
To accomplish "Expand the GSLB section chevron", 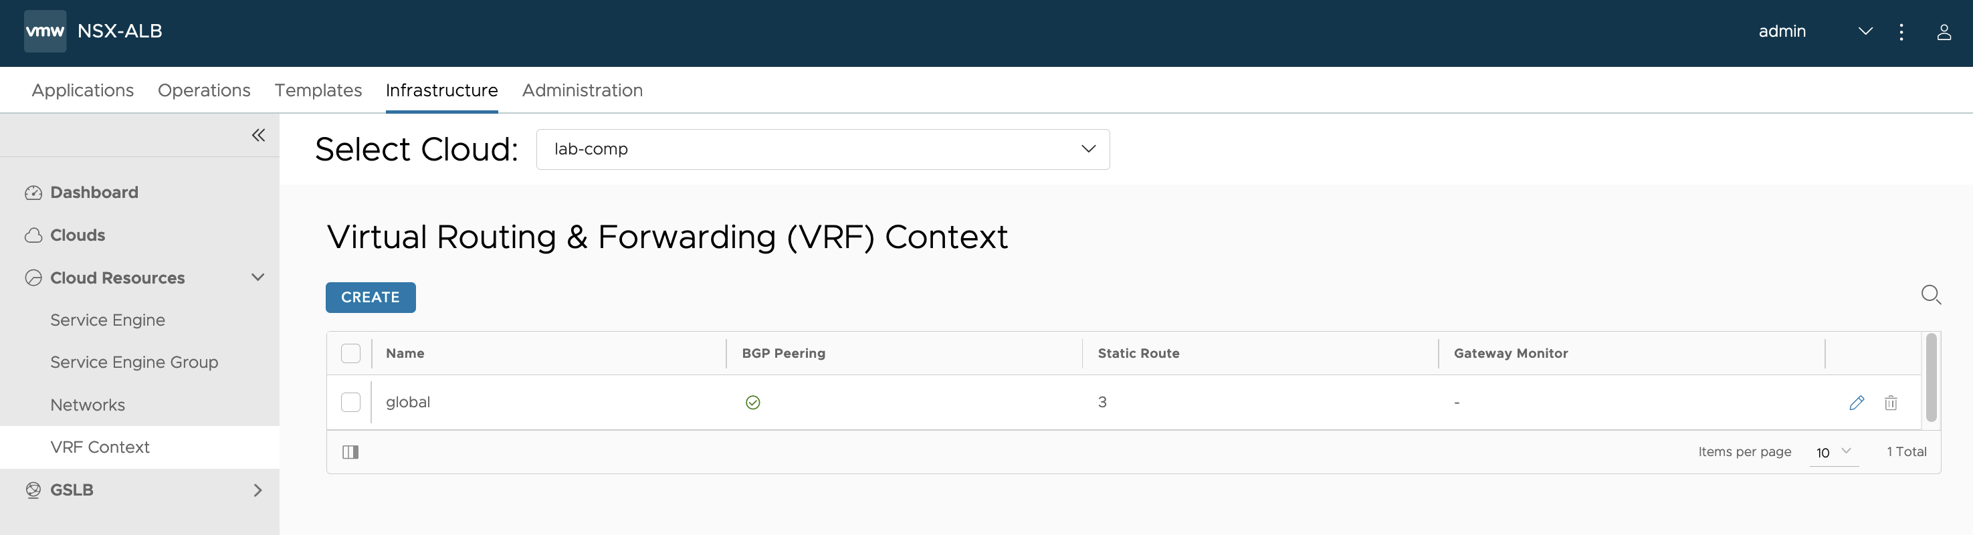I will [258, 490].
